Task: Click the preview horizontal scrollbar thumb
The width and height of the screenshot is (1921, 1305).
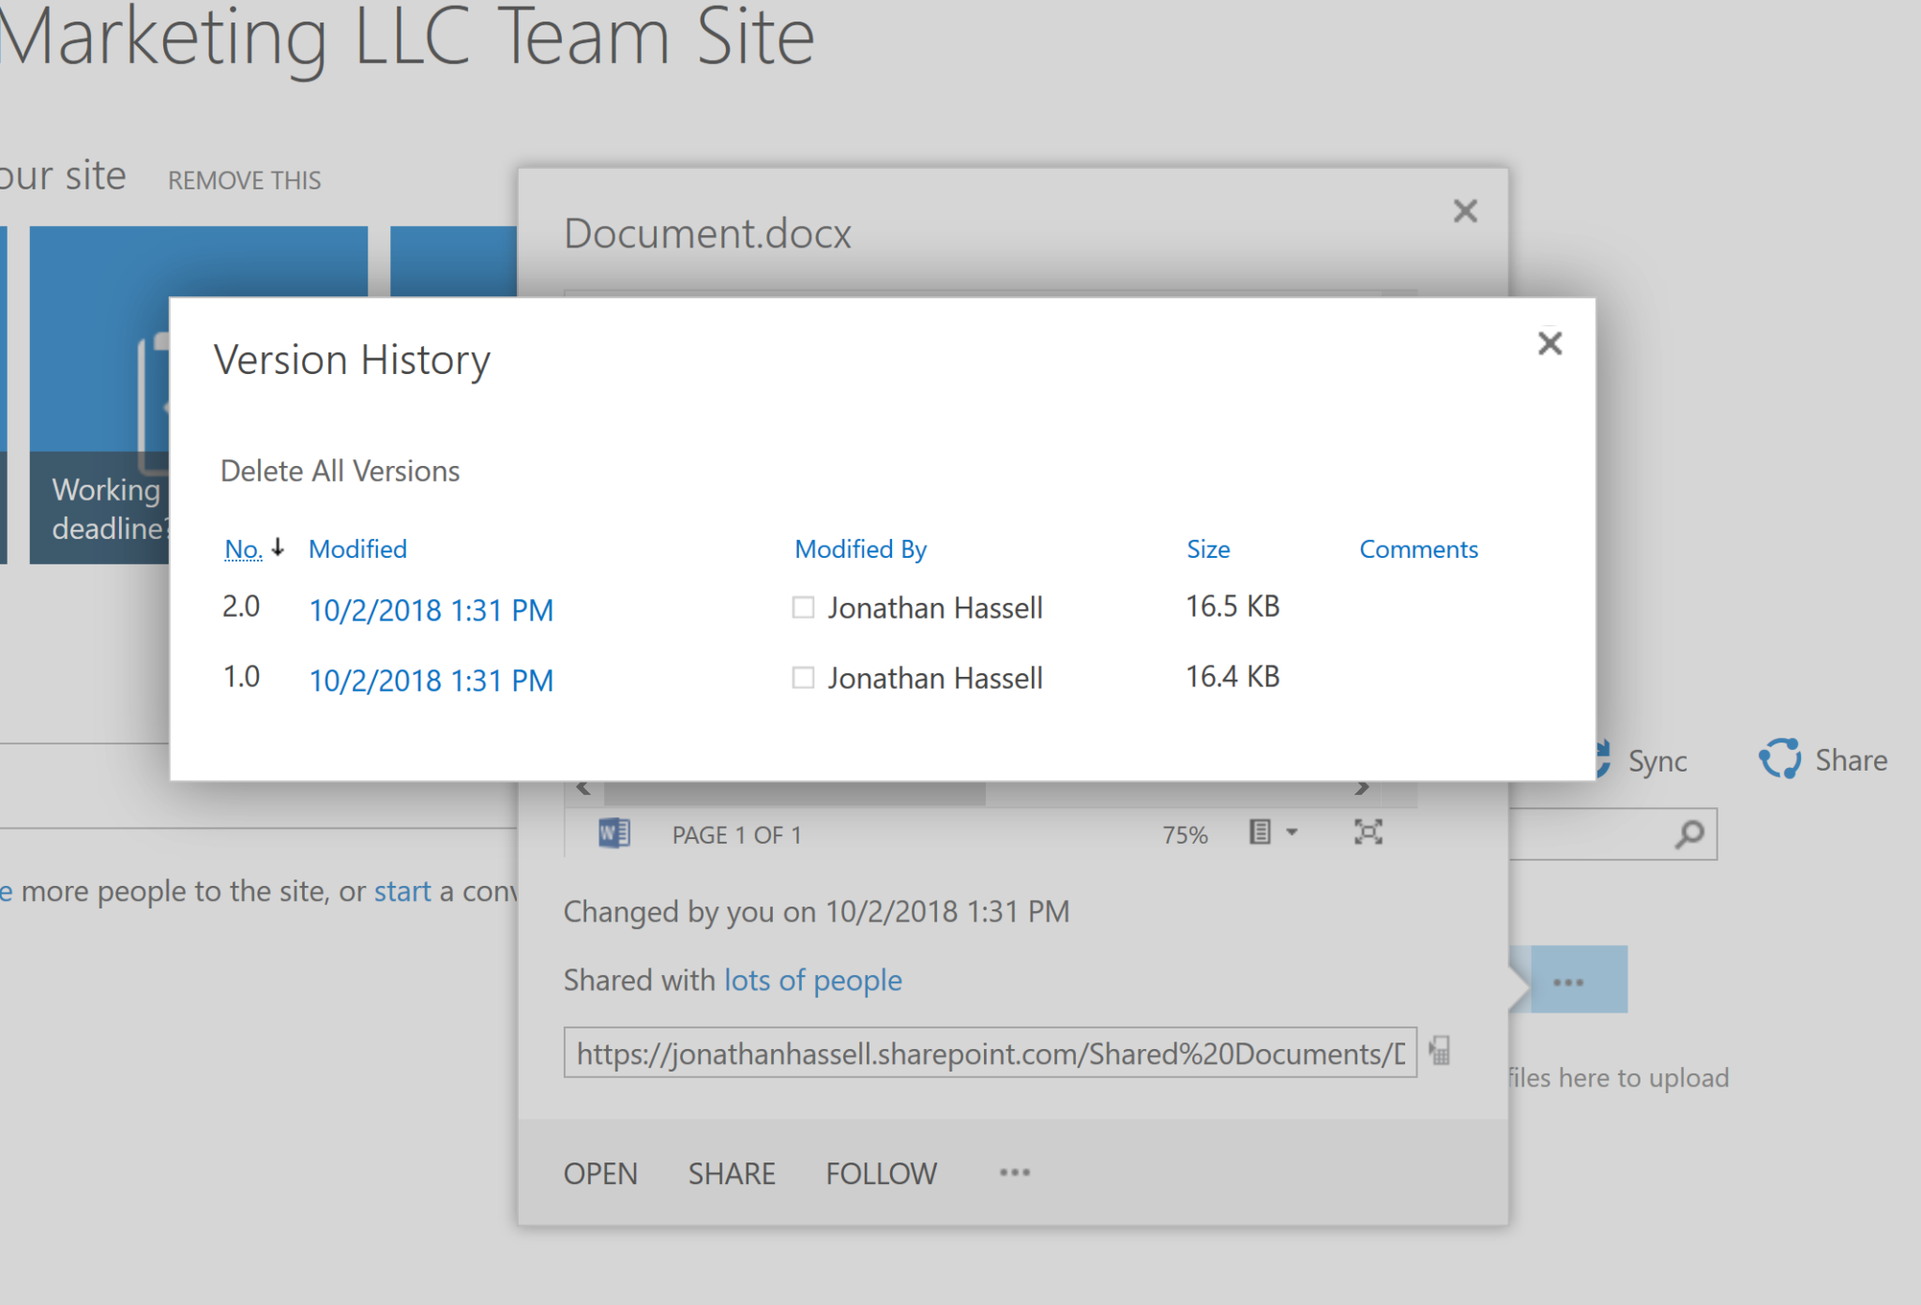Action: [794, 793]
